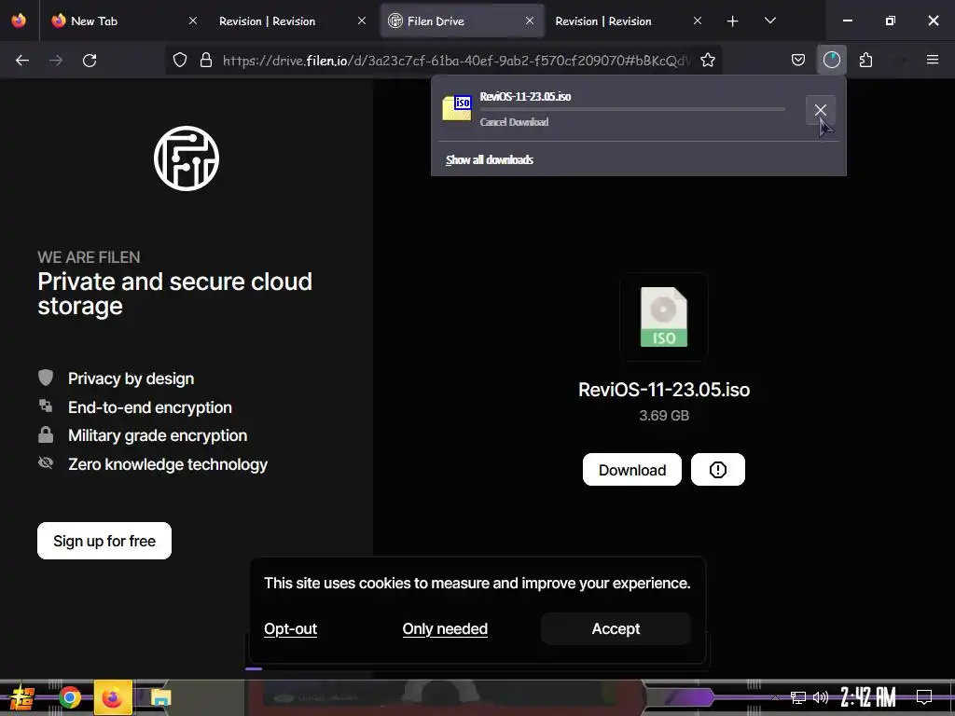The height and width of the screenshot is (716, 955).
Task: Switch to the last Revision | Revision tab
Action: pos(628,21)
